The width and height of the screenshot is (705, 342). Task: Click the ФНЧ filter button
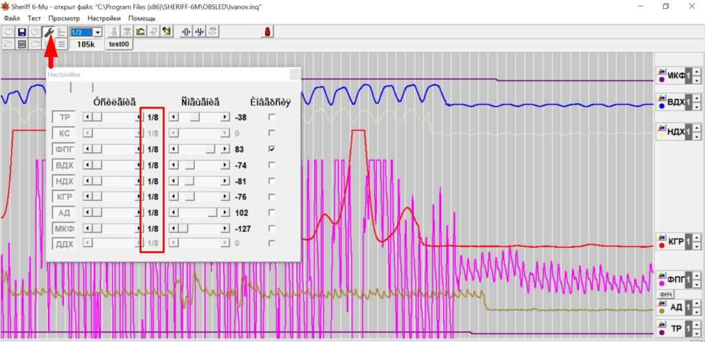(x=666, y=295)
